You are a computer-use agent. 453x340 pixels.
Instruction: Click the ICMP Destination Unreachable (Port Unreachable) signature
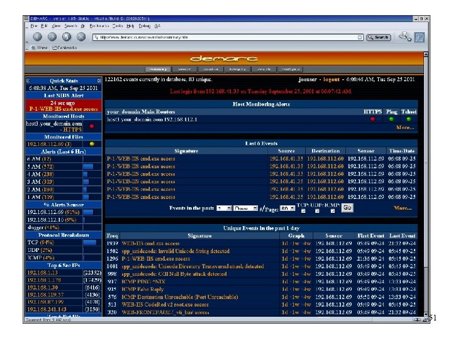click(x=180, y=297)
